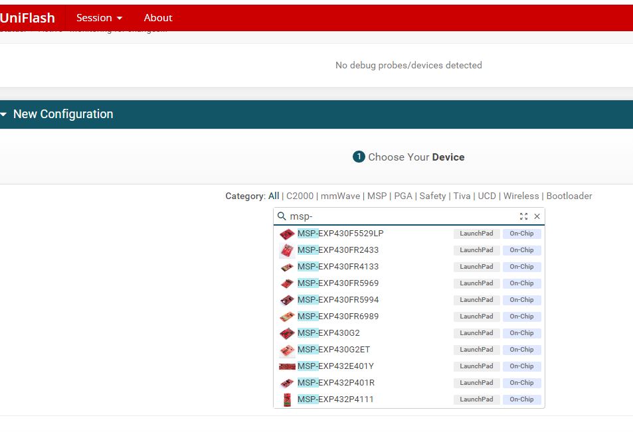Select MSP-EXP430FR6989 device

(x=409, y=317)
